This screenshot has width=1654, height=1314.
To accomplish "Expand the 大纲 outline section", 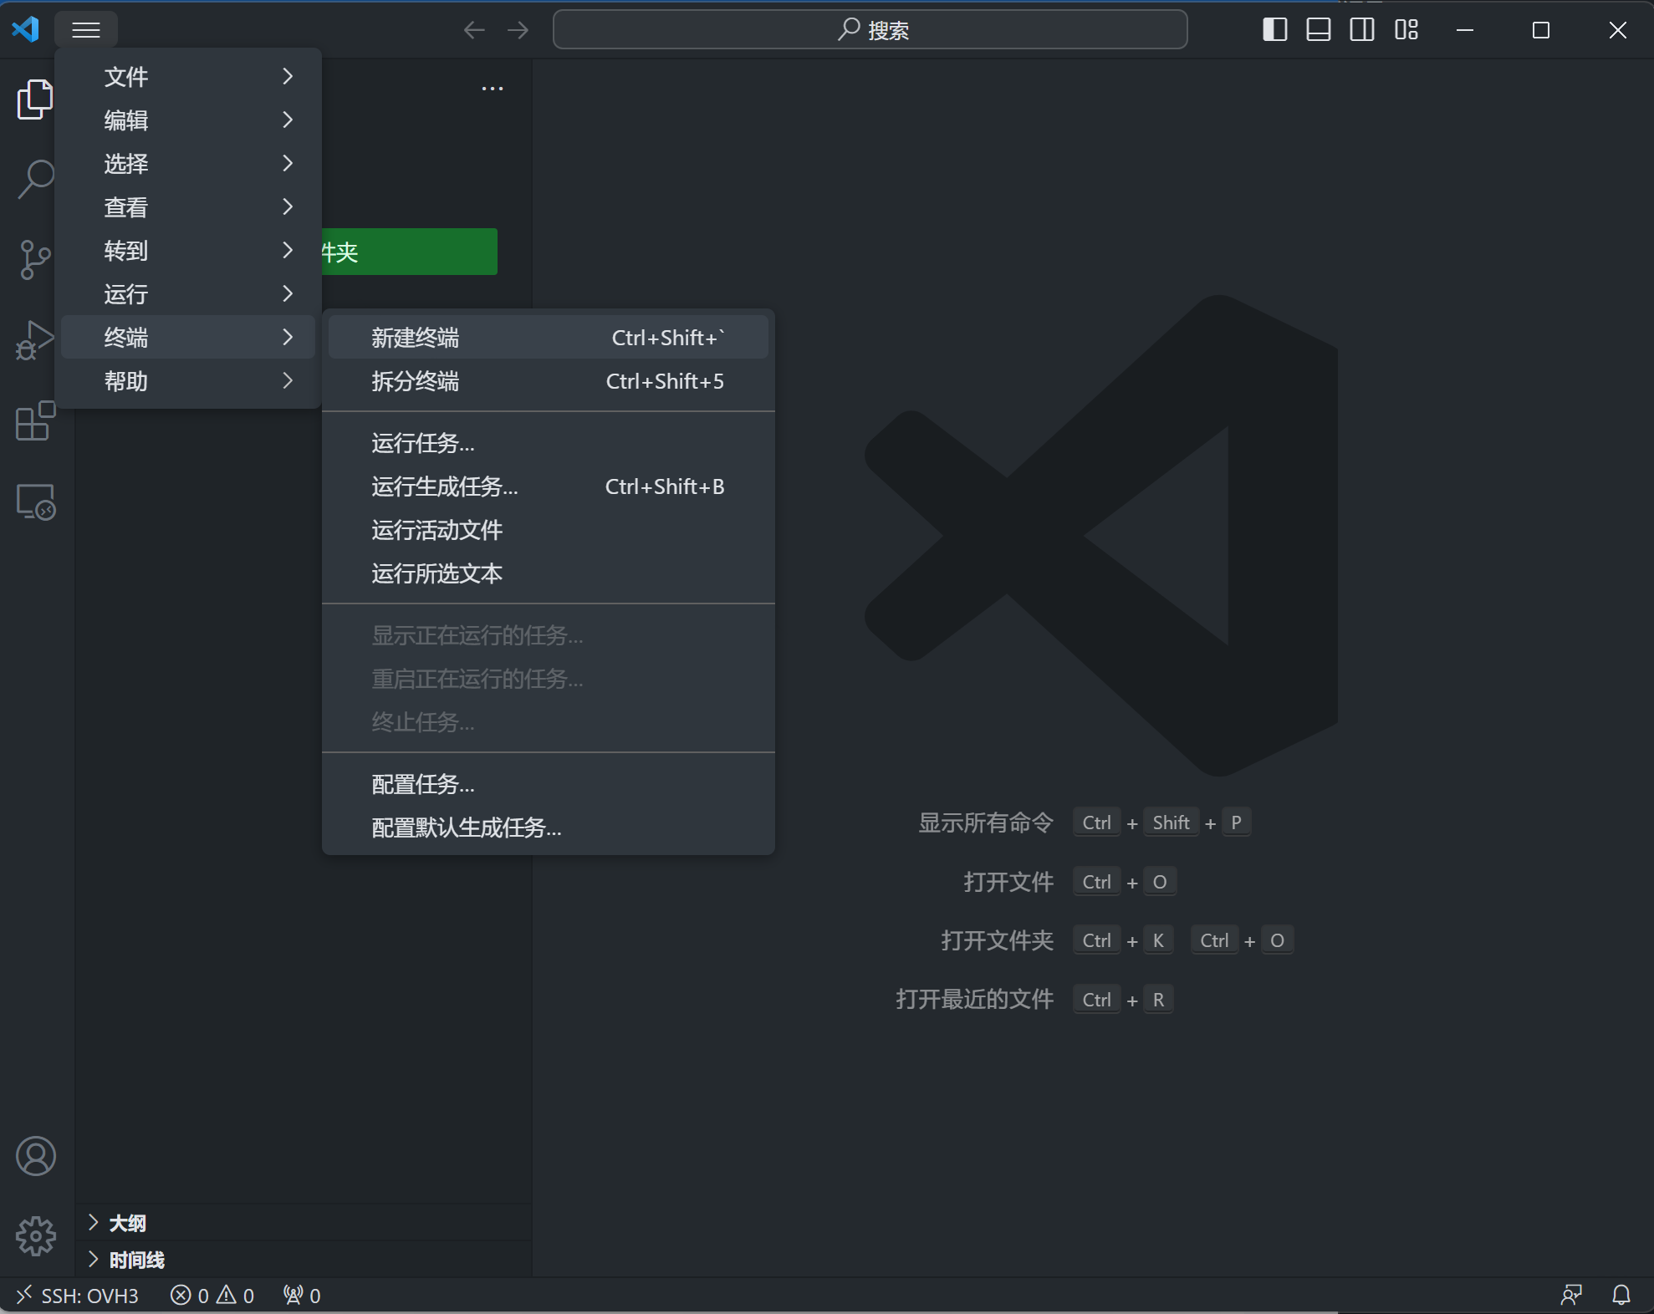I will click(127, 1223).
